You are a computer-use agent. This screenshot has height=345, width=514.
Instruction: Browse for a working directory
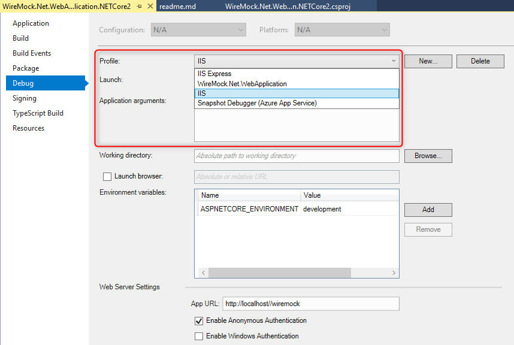pyautogui.click(x=428, y=156)
